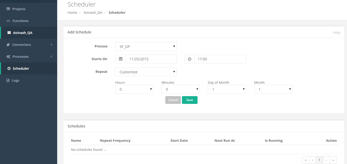This screenshot has height=164, width=347.
Task: Select Avinash_QA in the breadcrumb
Action: click(x=93, y=12)
